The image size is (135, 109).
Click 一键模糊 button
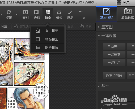[x=114, y=54]
